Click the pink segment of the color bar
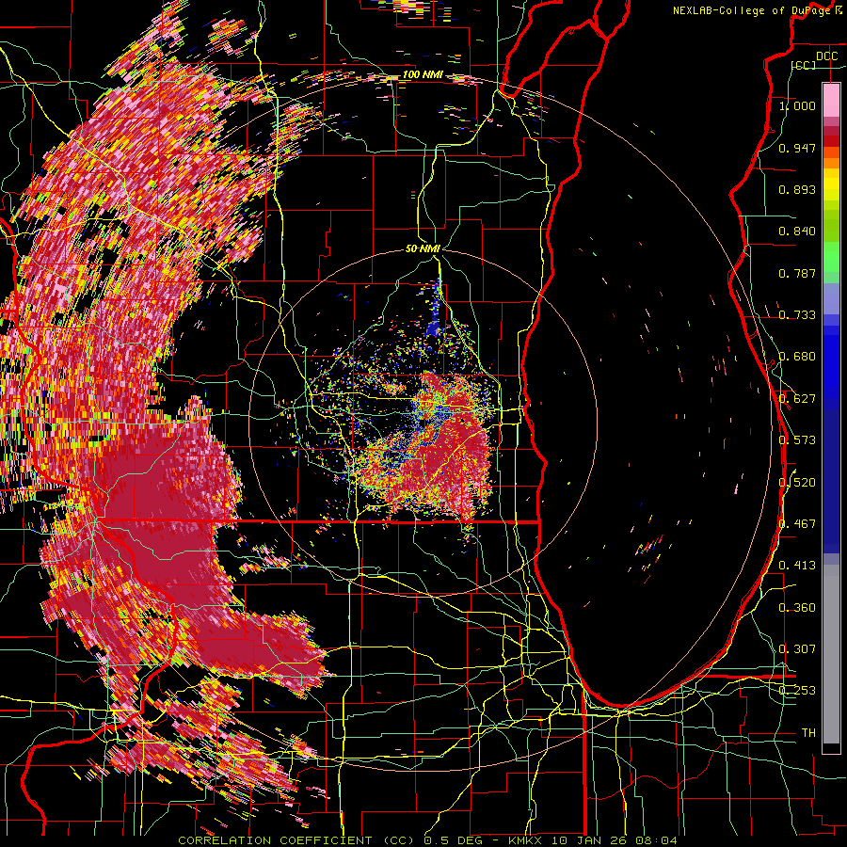This screenshot has height=847, width=847. click(x=831, y=100)
